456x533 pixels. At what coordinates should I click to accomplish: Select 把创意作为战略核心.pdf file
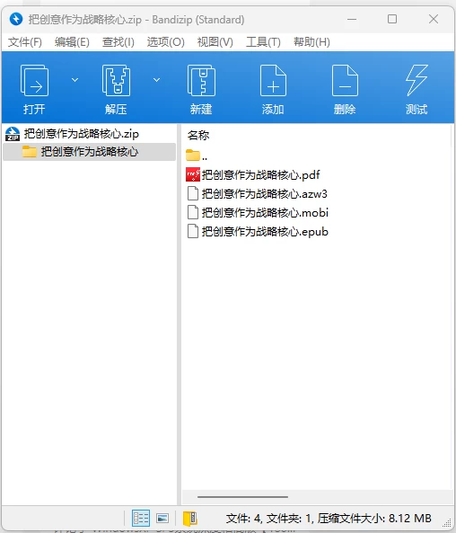(260, 174)
